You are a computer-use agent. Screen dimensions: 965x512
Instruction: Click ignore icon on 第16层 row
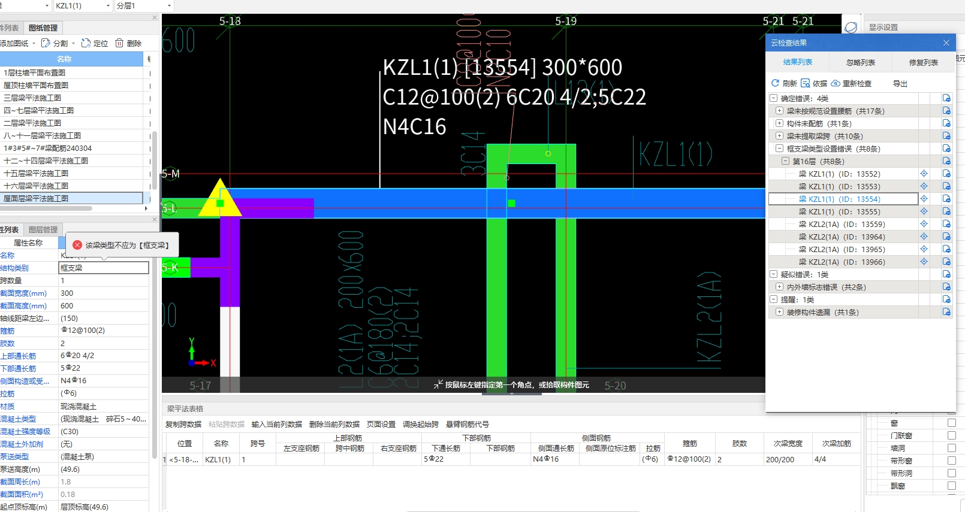(x=946, y=161)
